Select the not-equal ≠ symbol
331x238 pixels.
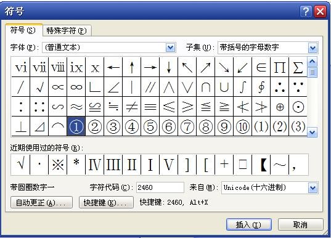point(132,107)
